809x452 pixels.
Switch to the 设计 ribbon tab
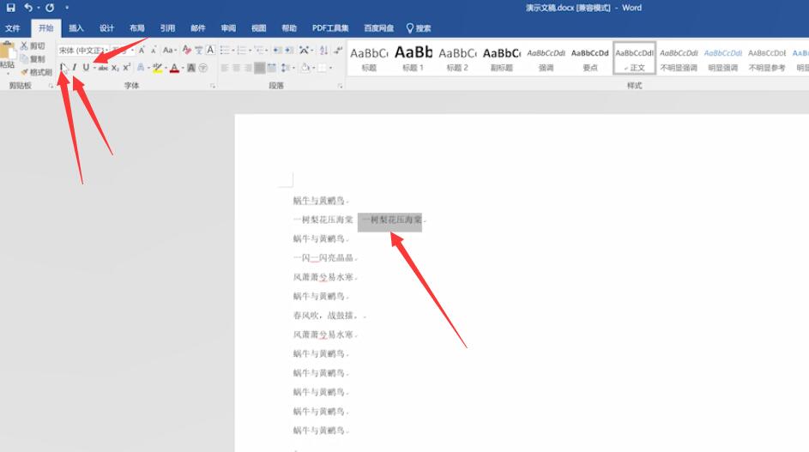pos(106,27)
